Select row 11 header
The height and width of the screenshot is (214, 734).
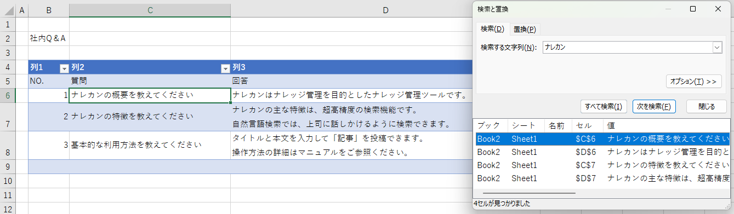(8, 195)
